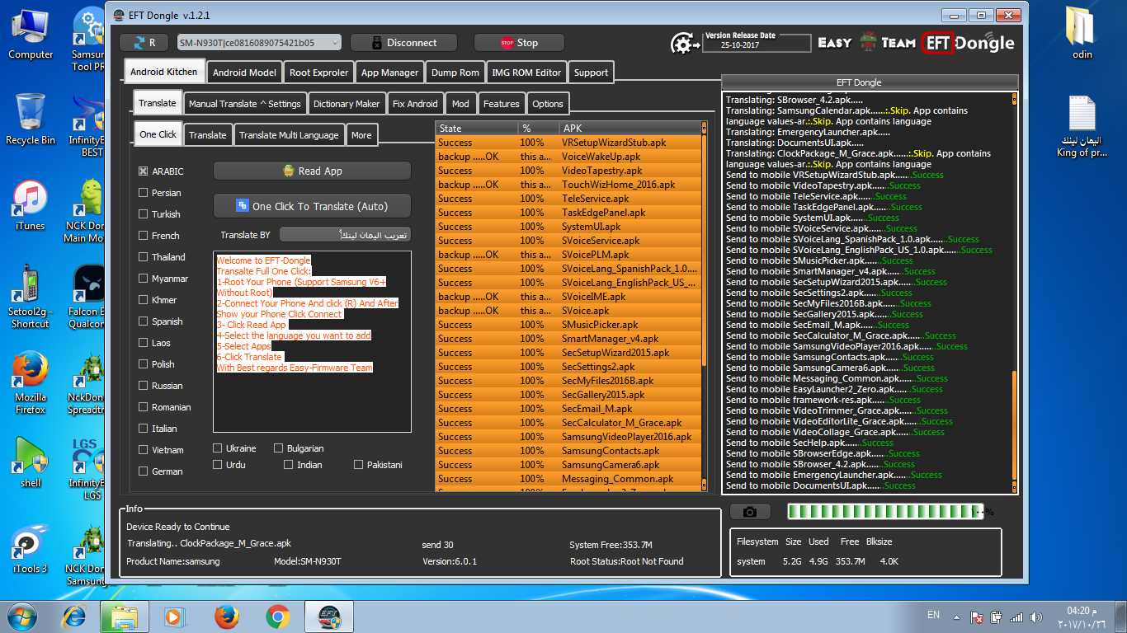Launch Mozilla Firefox from the desktop
This screenshot has height=633, width=1127.
[31, 383]
